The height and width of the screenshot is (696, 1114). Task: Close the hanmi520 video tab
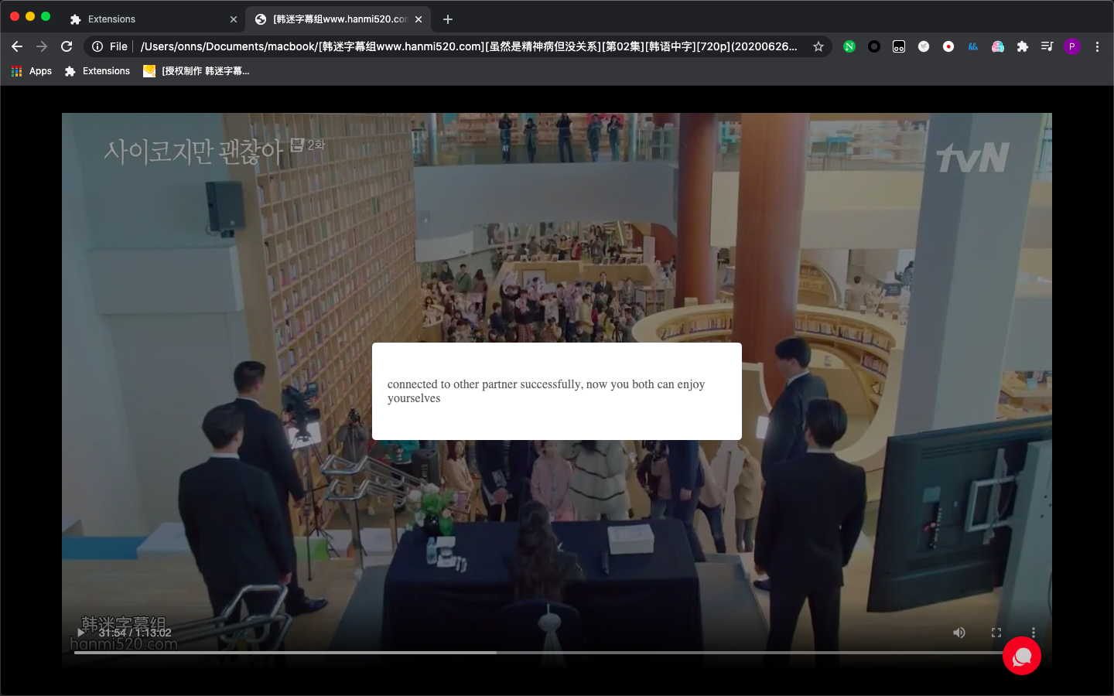(x=419, y=19)
